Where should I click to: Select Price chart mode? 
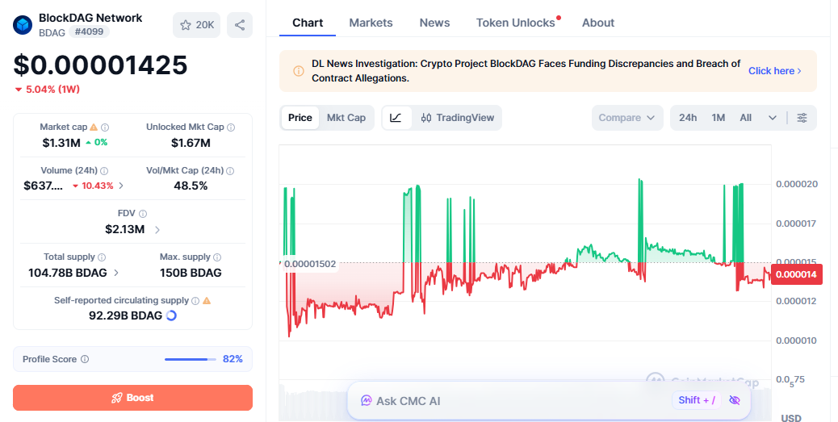(x=300, y=118)
